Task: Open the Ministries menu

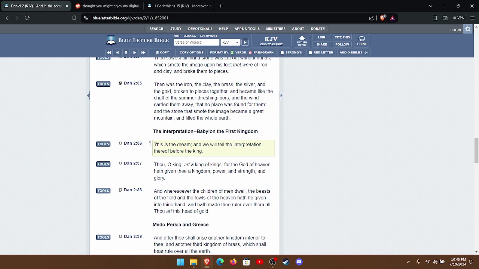Action: [x=276, y=29]
